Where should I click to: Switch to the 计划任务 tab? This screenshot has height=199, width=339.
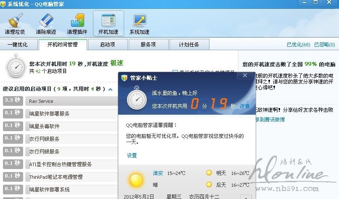click(189, 45)
